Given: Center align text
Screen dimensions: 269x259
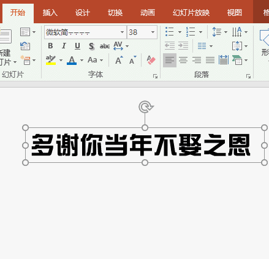Looking at the screenshot, I should pyautogui.click(x=183, y=60).
